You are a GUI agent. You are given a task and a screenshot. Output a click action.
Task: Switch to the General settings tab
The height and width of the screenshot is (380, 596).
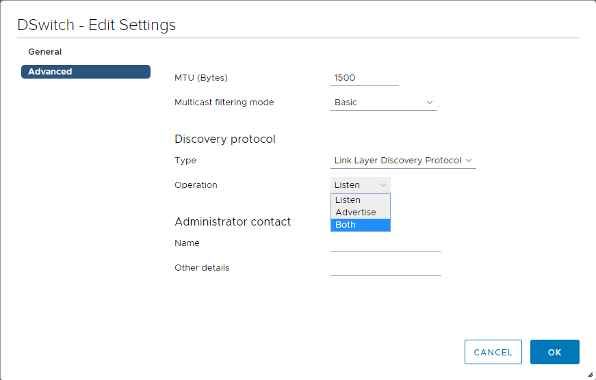(45, 52)
